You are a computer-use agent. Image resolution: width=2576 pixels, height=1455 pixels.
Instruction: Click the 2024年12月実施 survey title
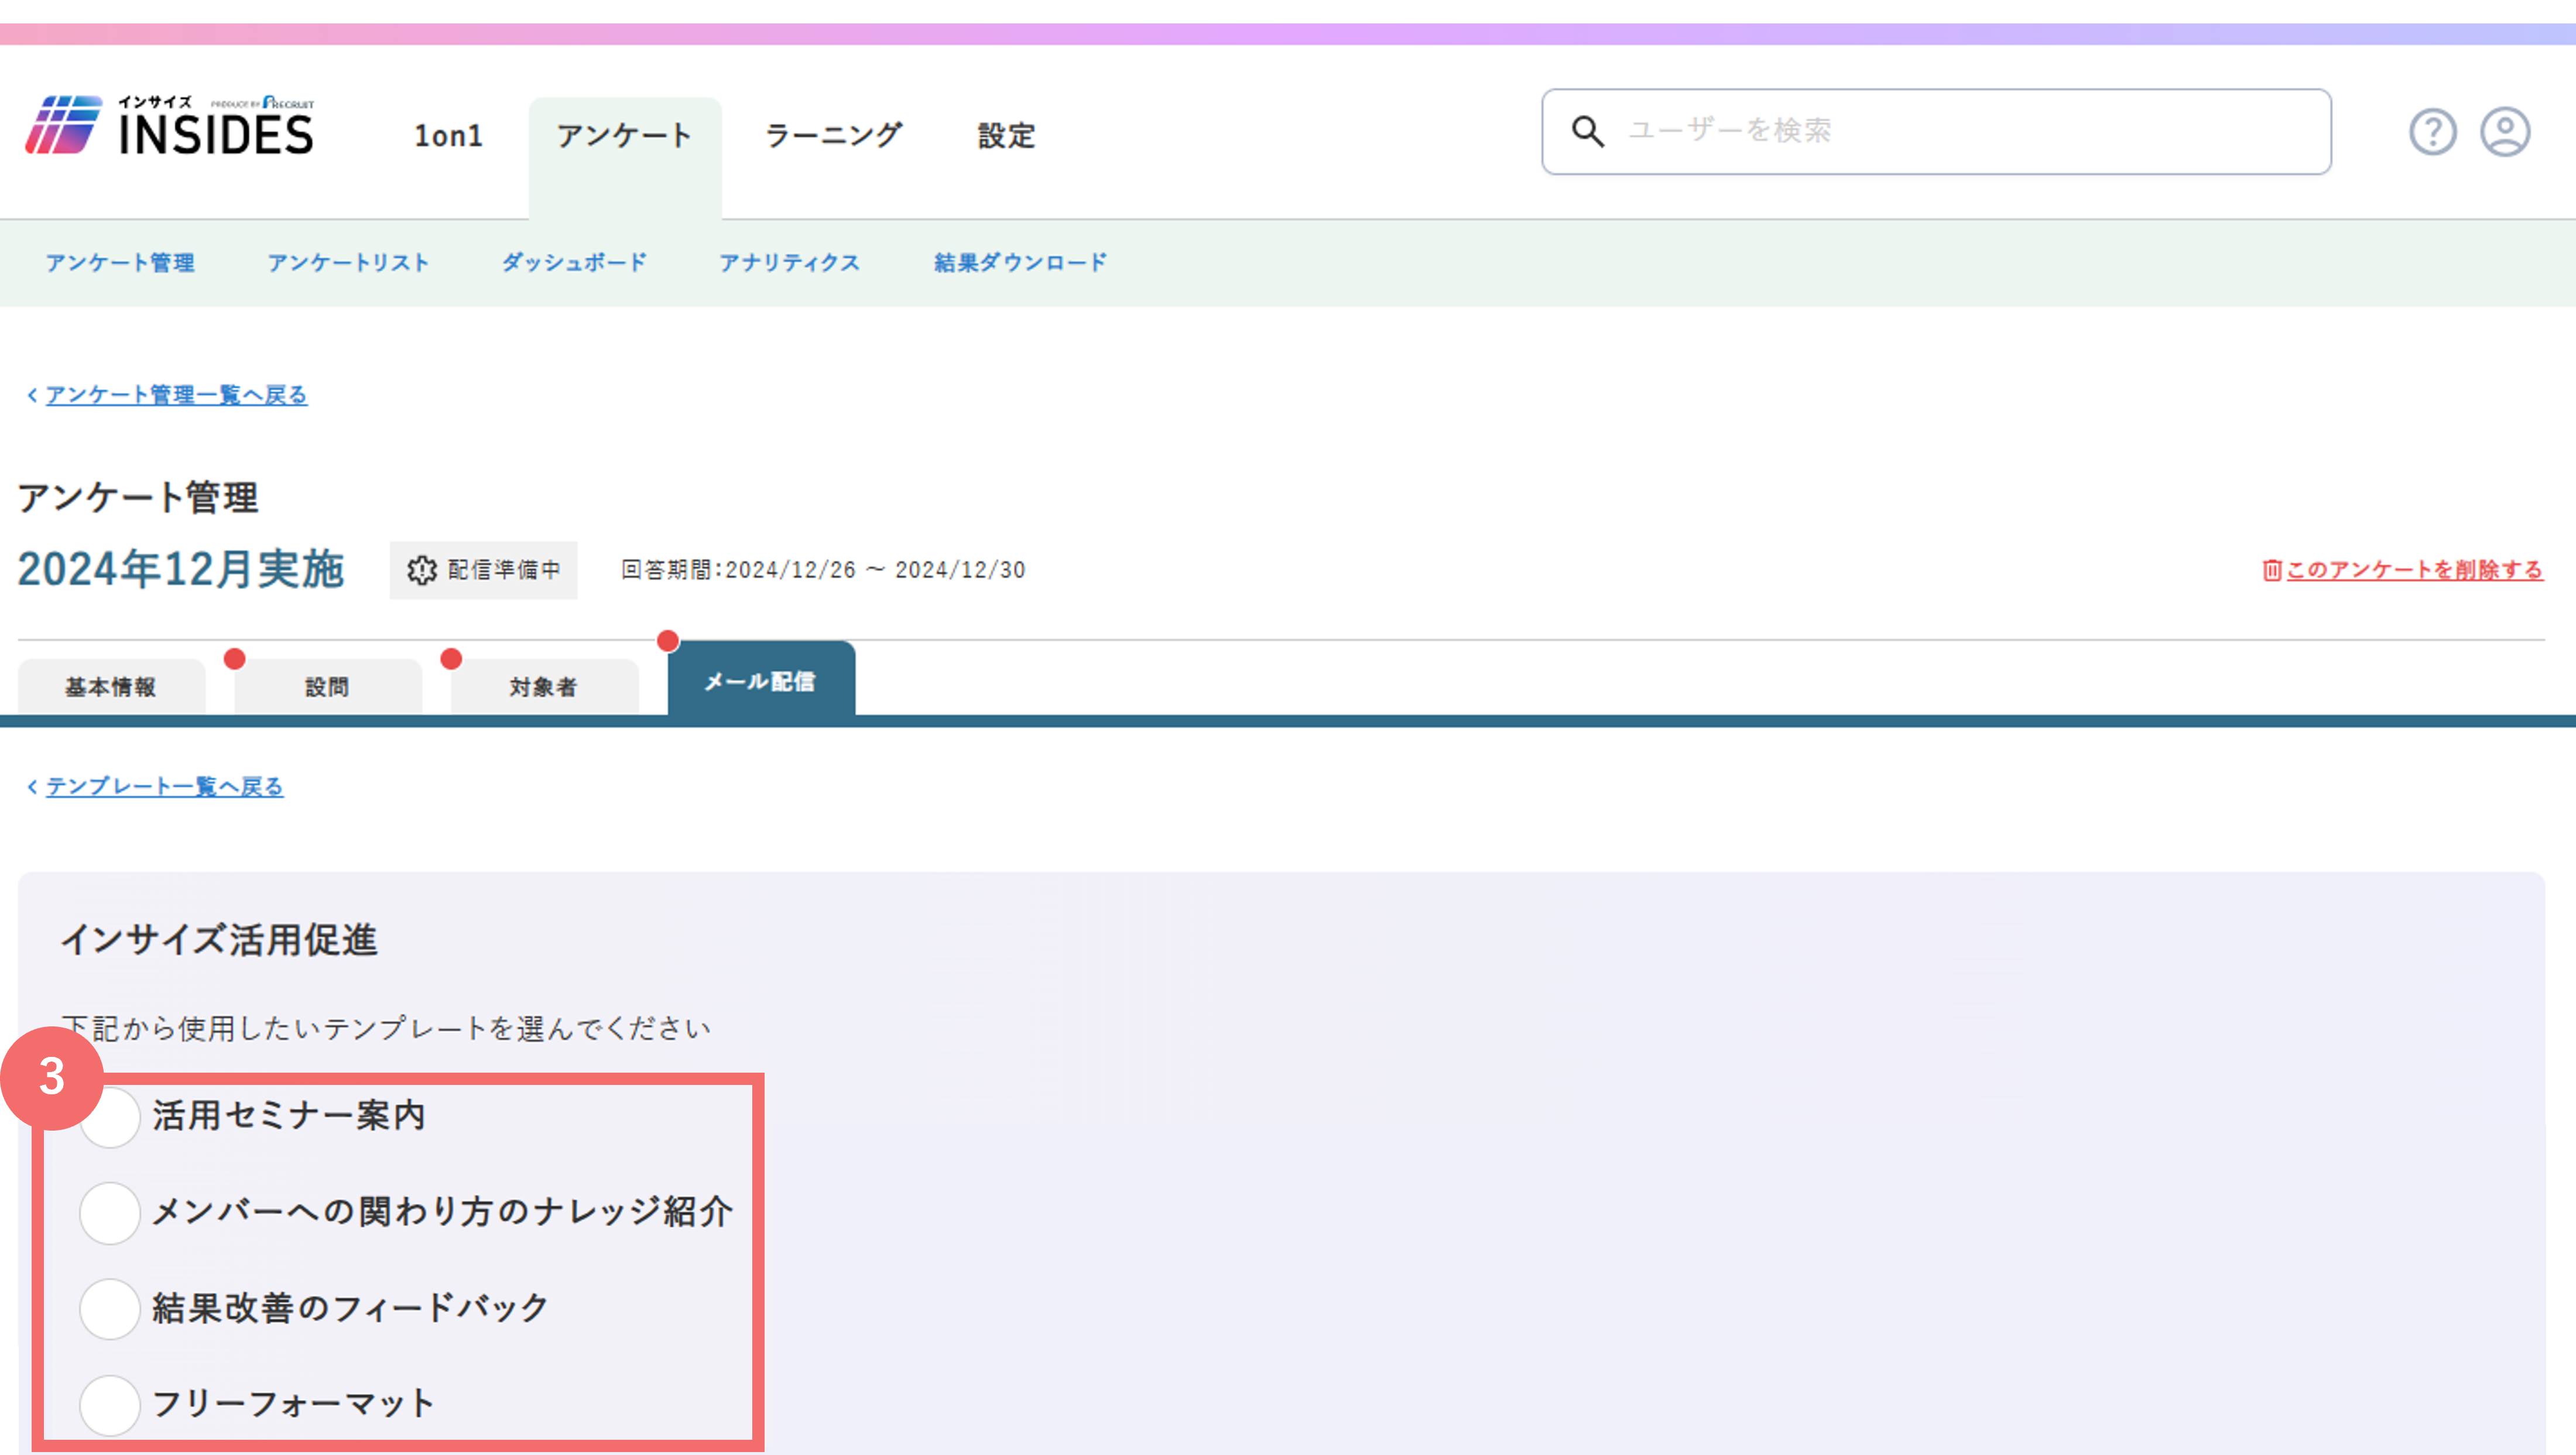181,569
